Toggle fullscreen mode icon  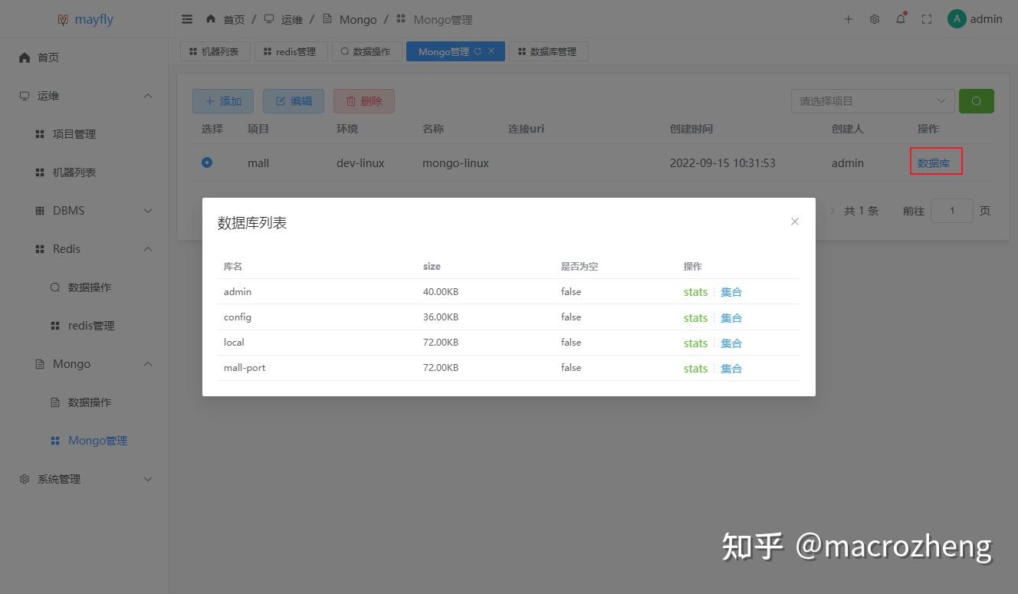926,18
